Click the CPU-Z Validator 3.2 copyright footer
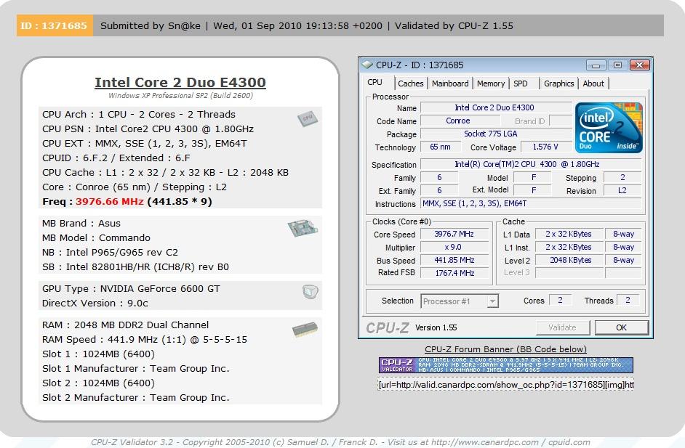685x448 pixels. click(x=340, y=442)
